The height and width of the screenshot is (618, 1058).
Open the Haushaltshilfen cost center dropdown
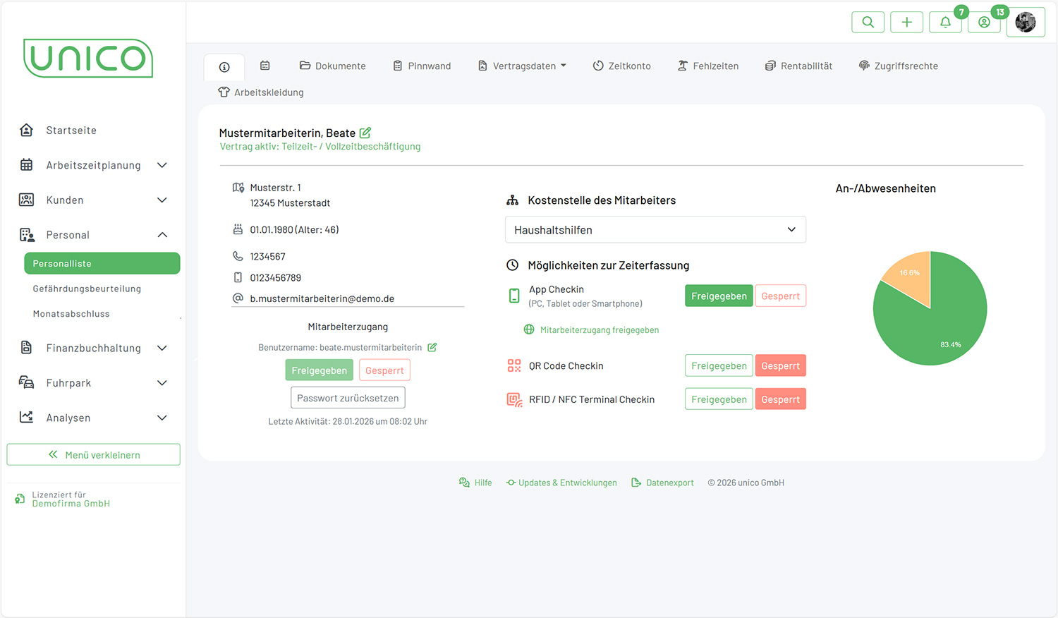pos(655,230)
